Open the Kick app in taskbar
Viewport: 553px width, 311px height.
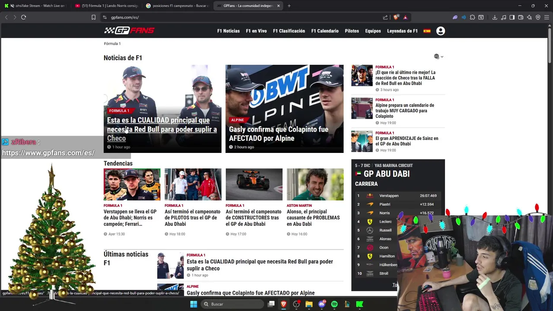pyautogui.click(x=359, y=304)
